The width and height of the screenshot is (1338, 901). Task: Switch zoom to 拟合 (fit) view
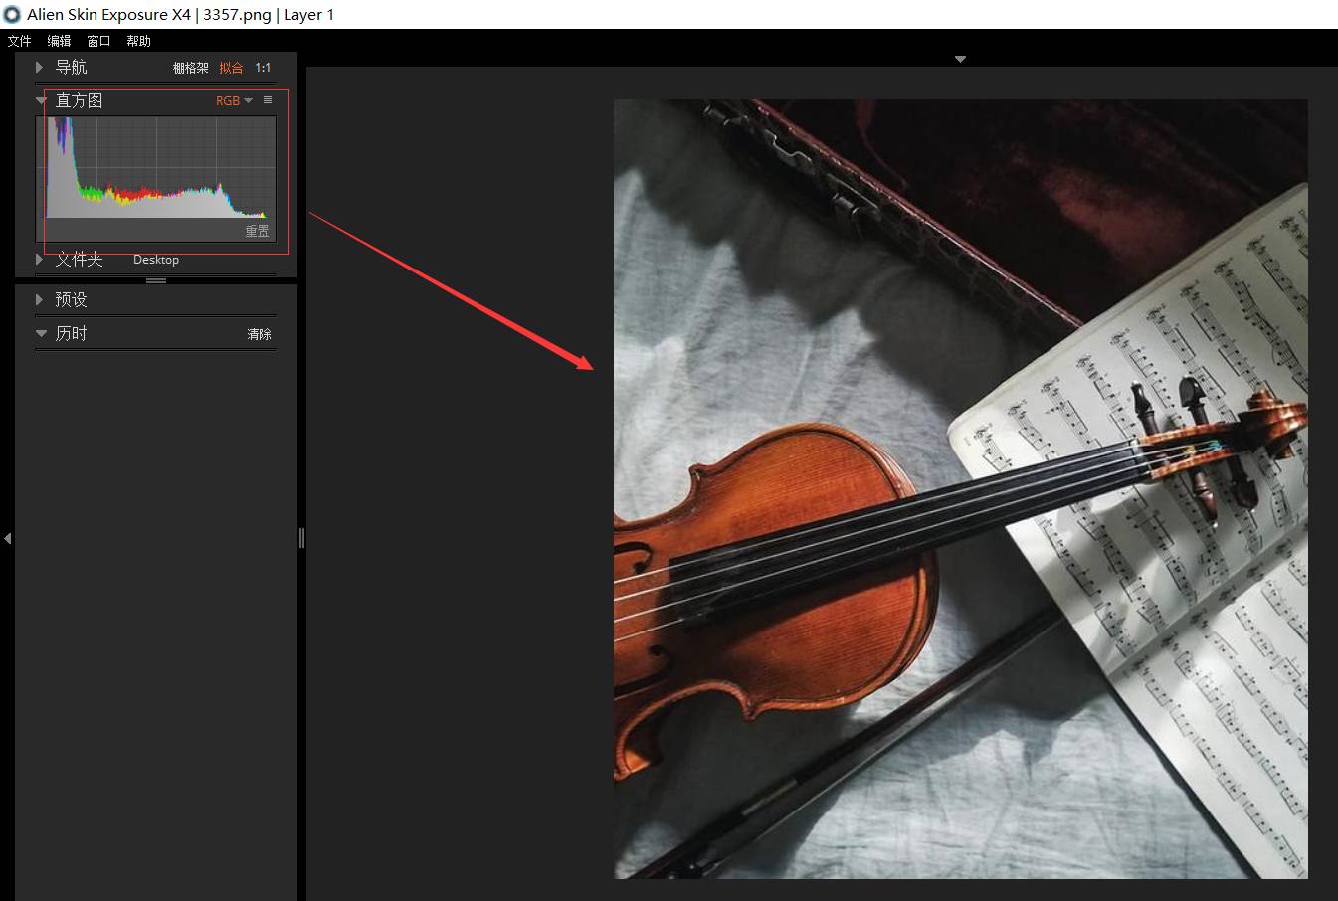(231, 68)
